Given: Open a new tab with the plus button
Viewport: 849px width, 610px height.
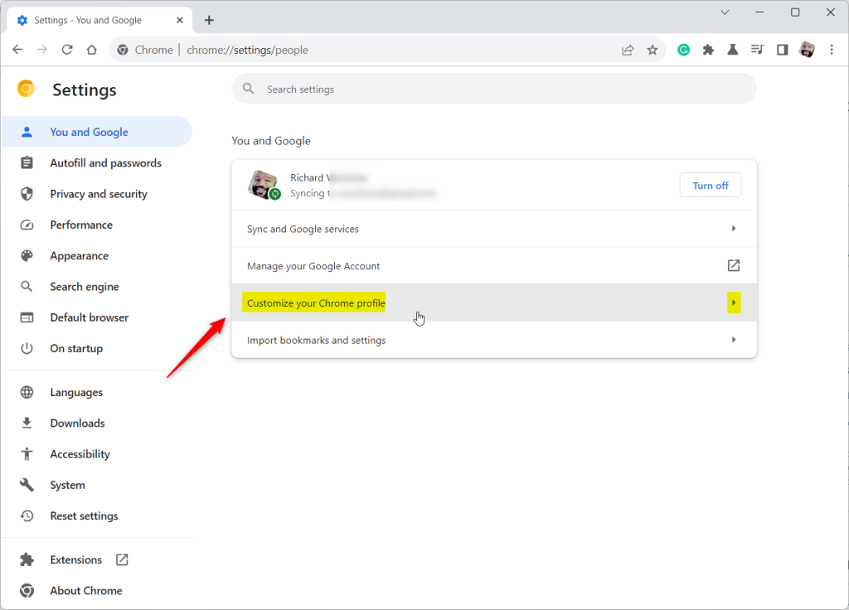Looking at the screenshot, I should (x=209, y=20).
